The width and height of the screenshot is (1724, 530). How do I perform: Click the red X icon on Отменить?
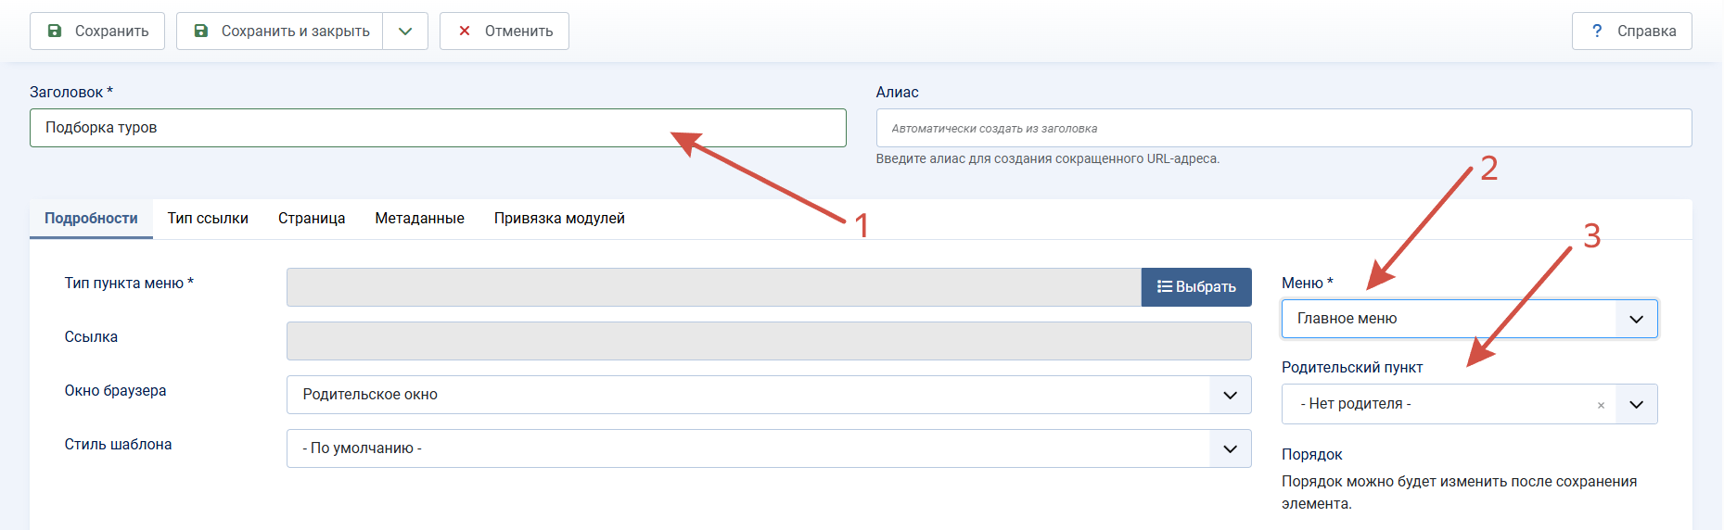(465, 31)
